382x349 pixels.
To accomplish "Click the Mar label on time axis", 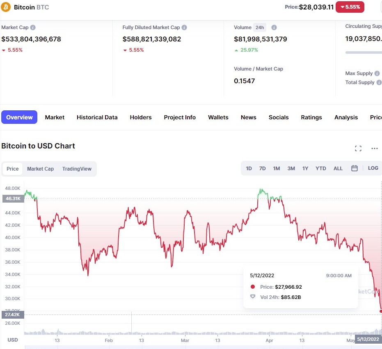I will [x=185, y=340].
